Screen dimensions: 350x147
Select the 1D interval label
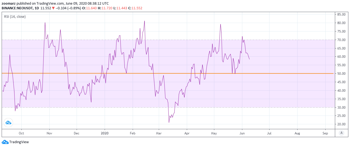37,8
